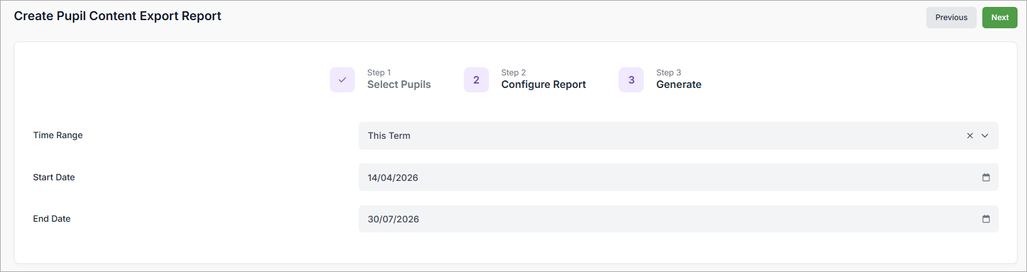Focus the Start Date field 14/04/2026
Viewport: 1027px width, 272px height.
(678, 178)
